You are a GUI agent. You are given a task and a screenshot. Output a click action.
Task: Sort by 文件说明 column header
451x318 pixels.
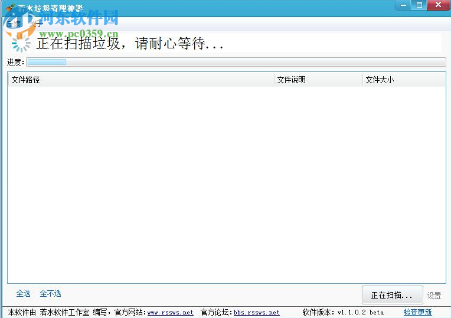(x=318, y=80)
